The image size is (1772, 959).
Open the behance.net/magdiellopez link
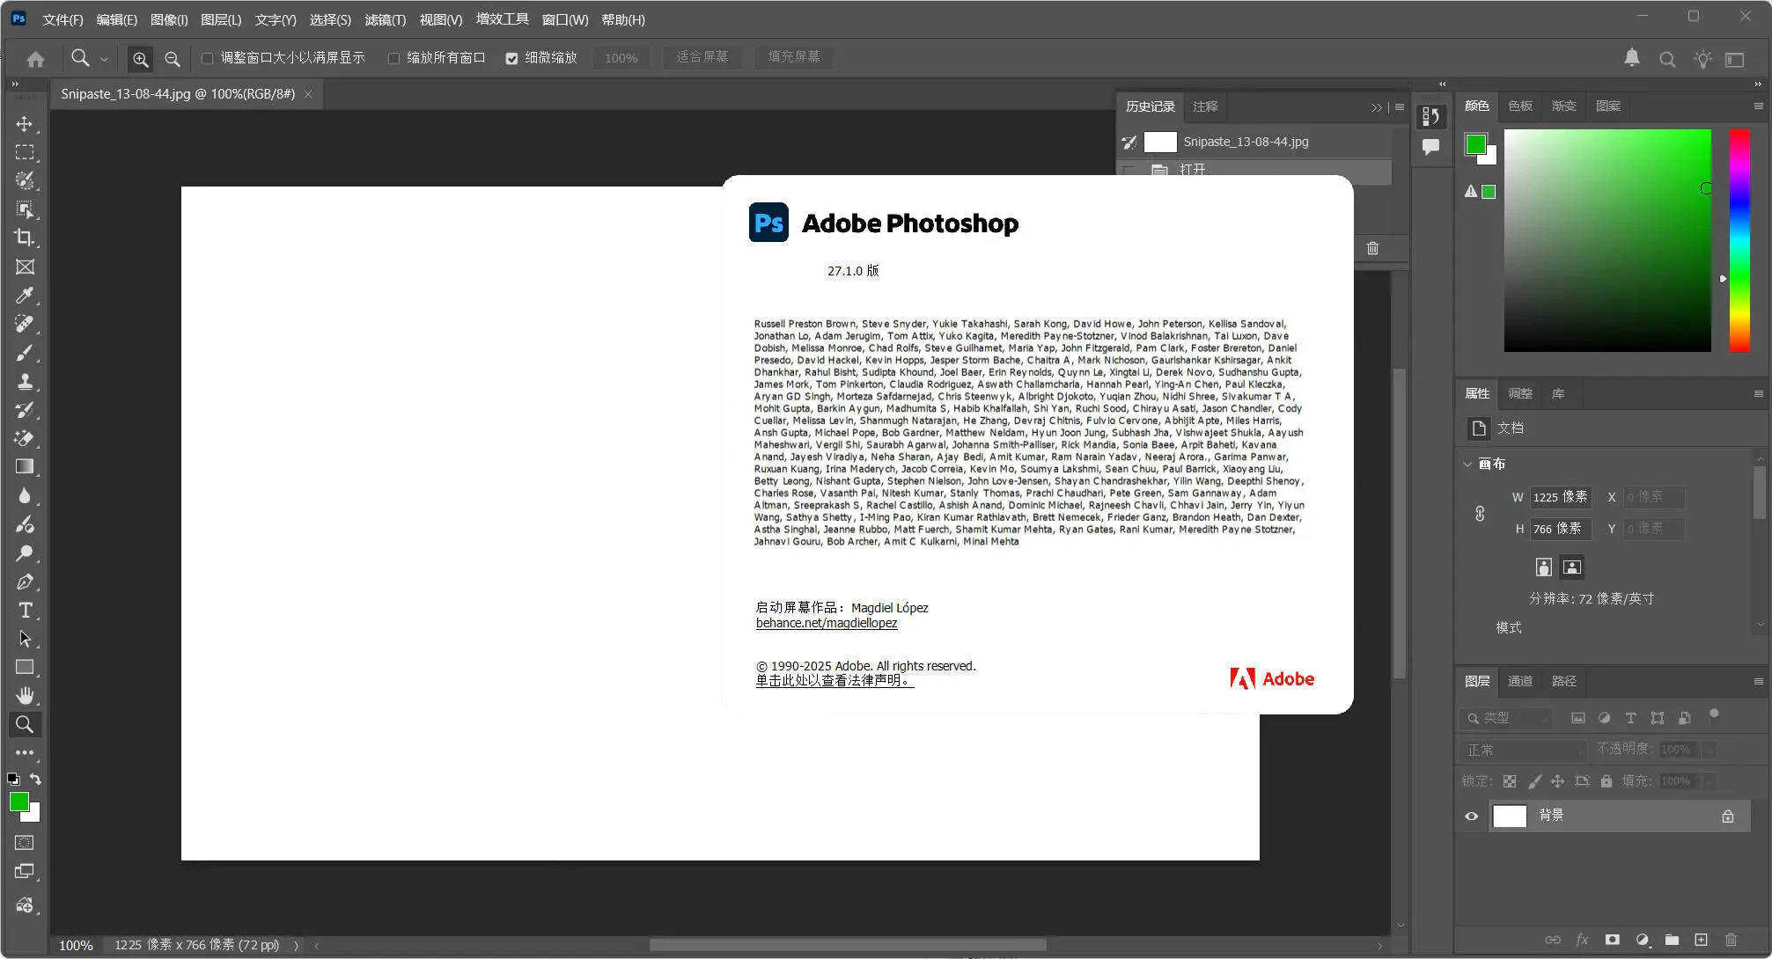tap(826, 622)
